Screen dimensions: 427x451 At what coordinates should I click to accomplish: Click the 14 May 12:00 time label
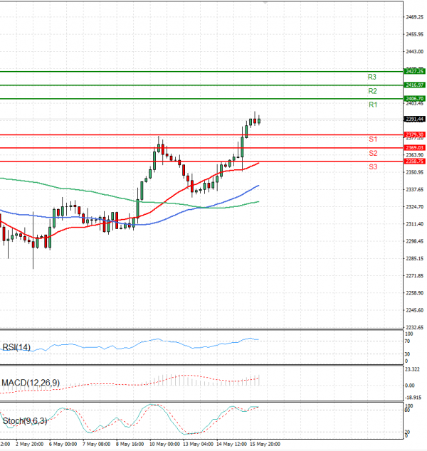point(231,445)
